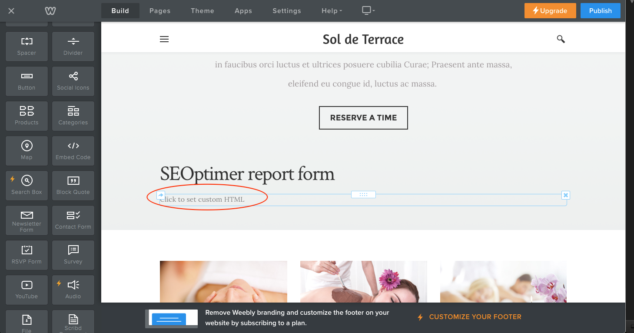Select the YouTube element
634x333 pixels.
[x=27, y=290]
